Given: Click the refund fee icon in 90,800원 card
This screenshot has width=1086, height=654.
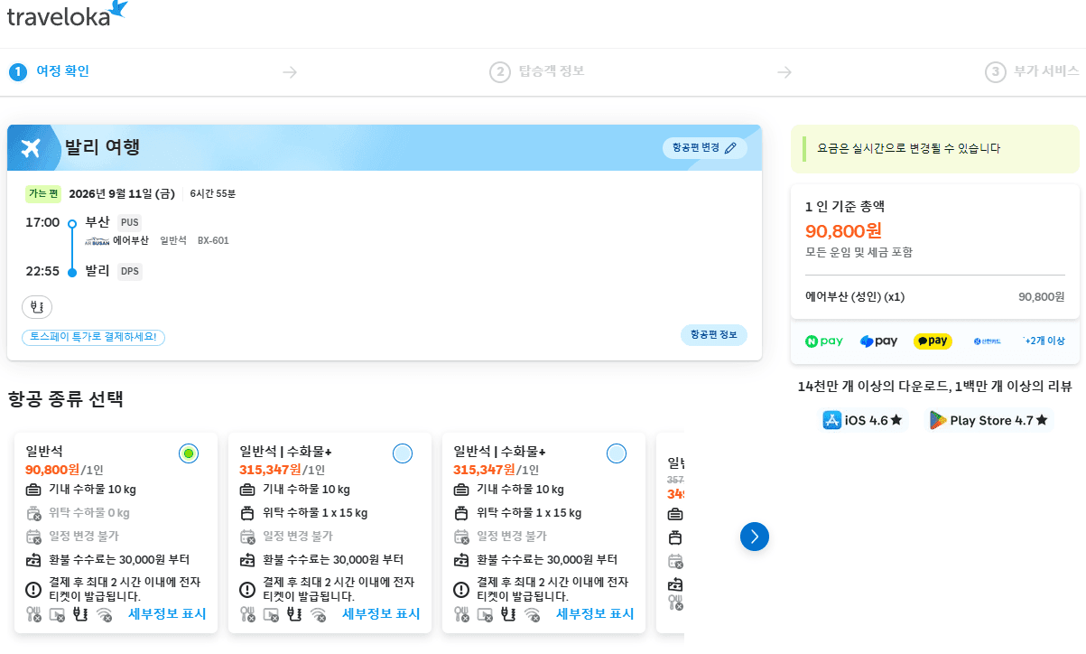Looking at the screenshot, I should pos(34,559).
